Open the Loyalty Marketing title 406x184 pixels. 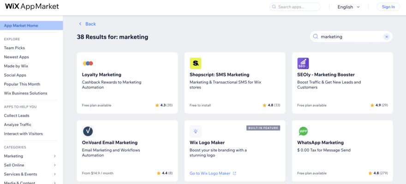101,75
